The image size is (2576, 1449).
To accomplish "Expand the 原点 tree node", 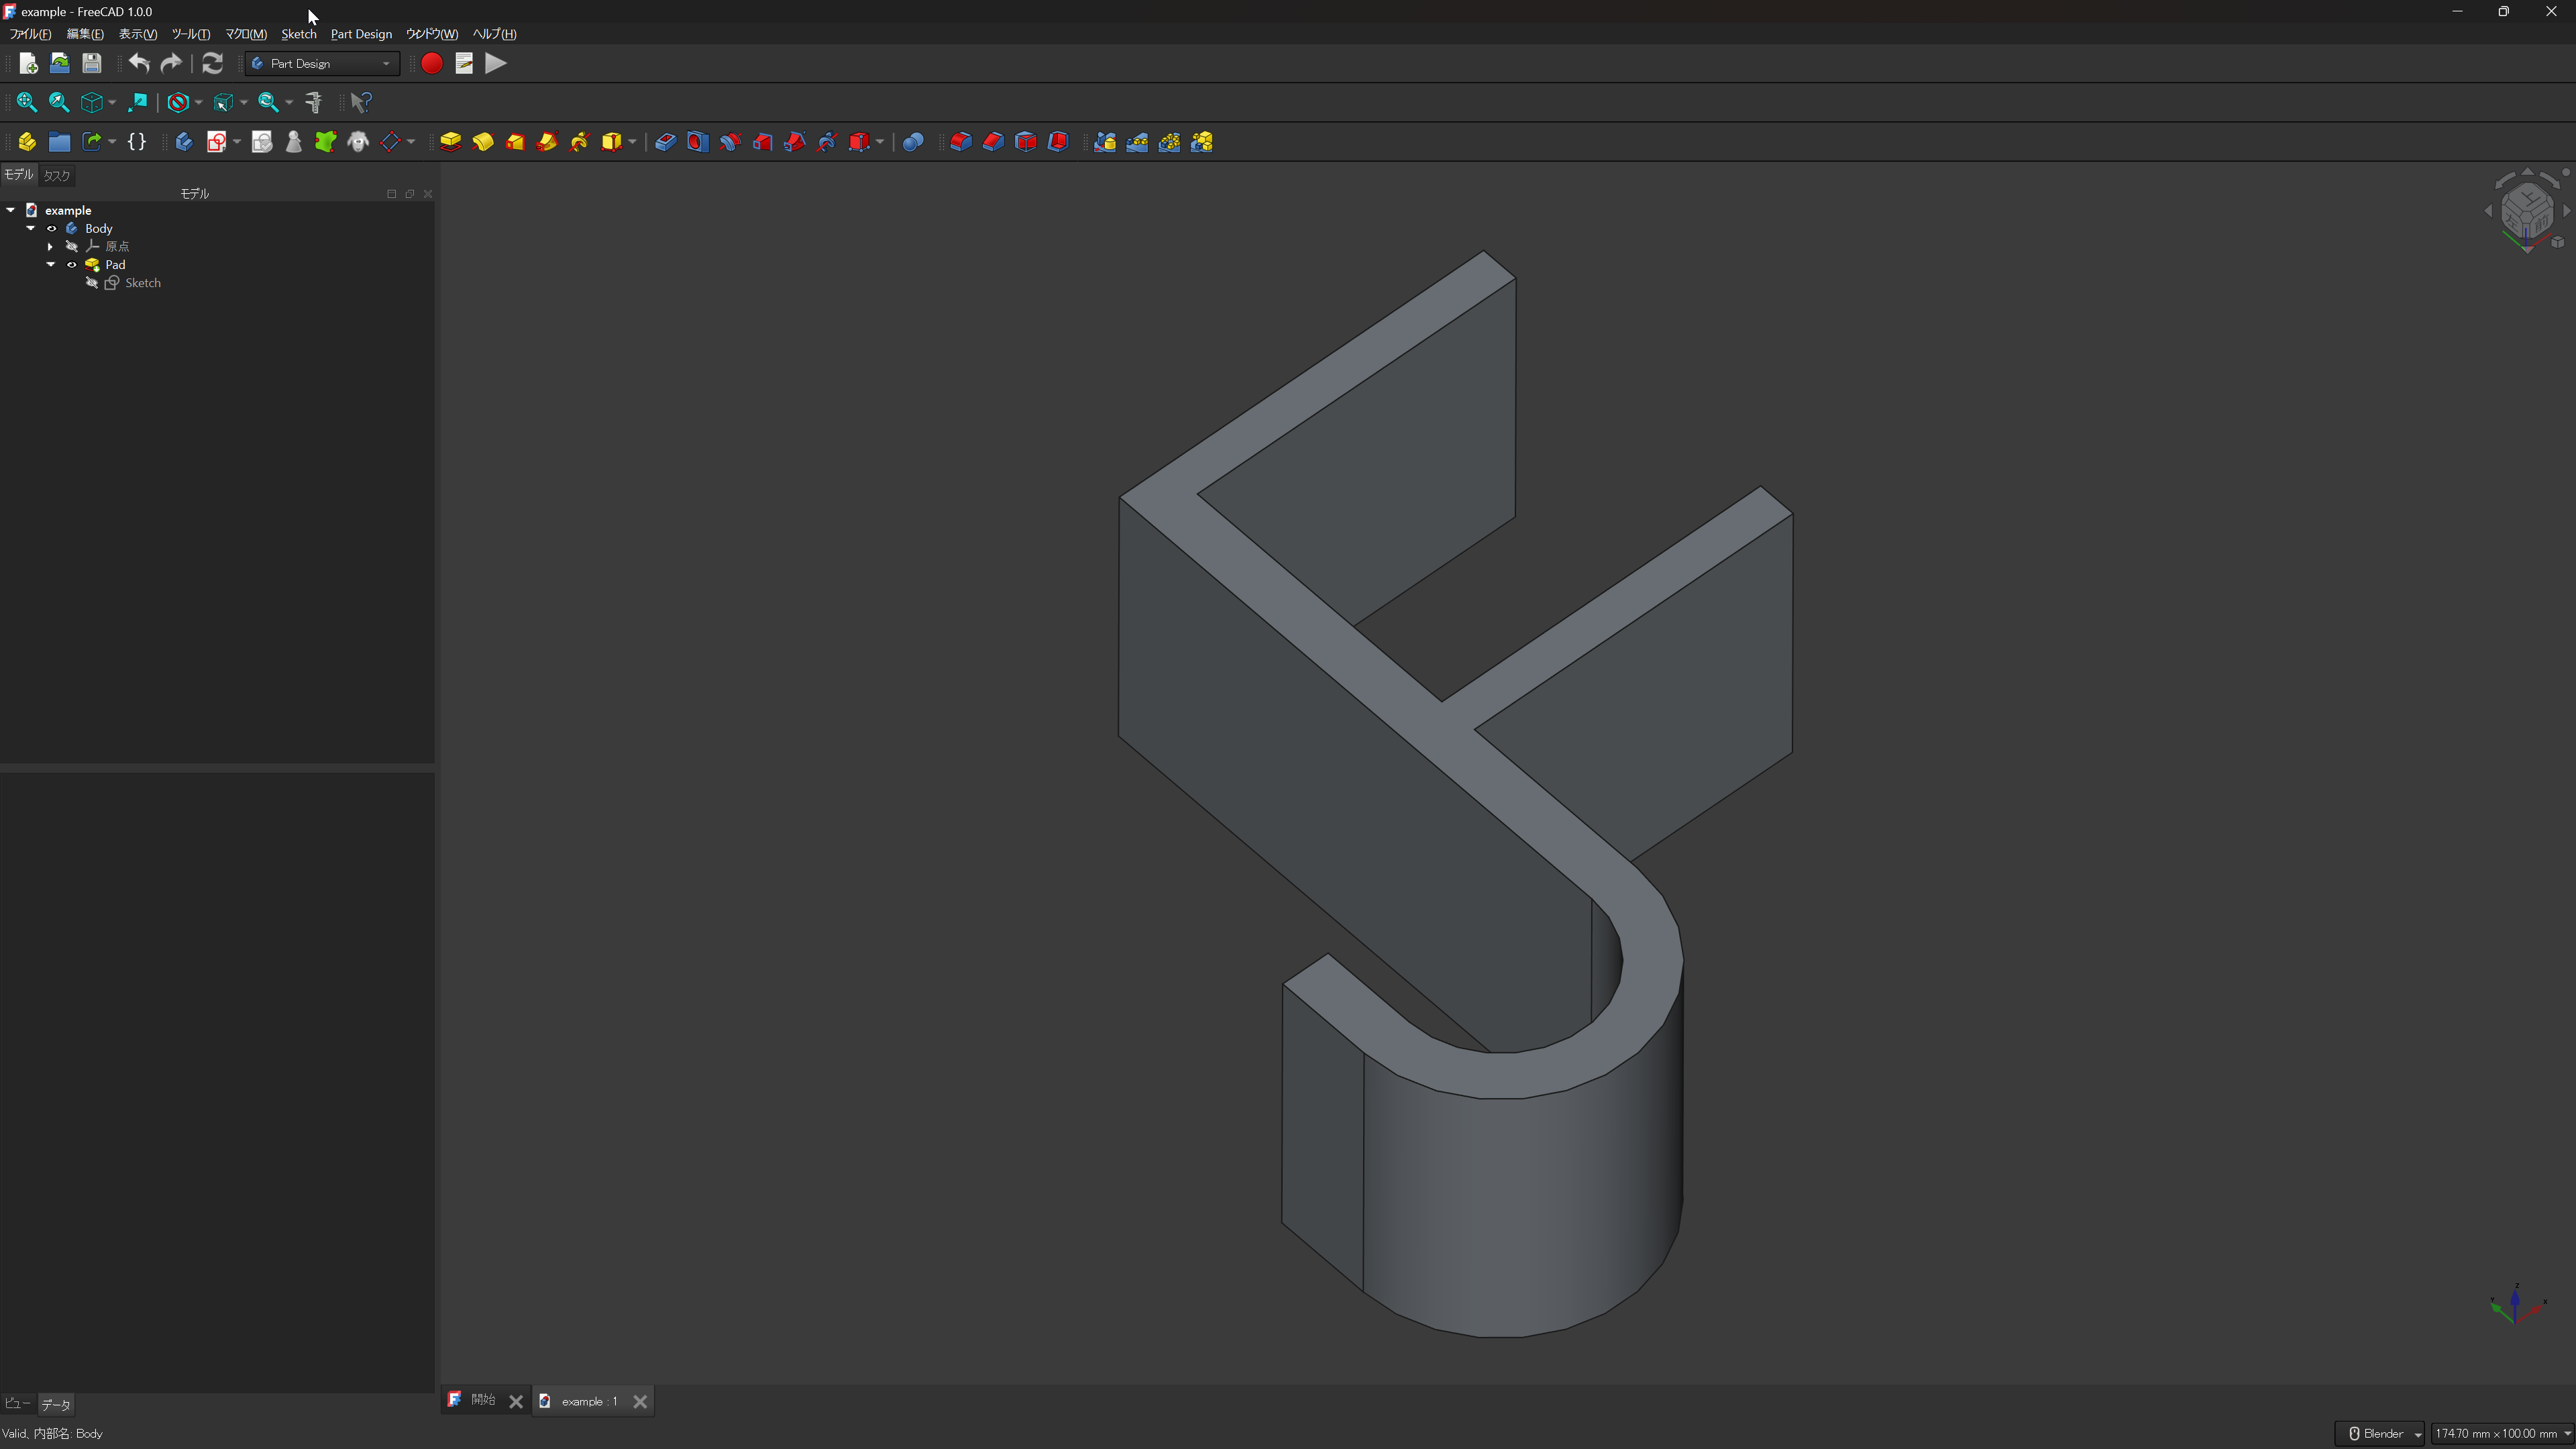I will 50,247.
